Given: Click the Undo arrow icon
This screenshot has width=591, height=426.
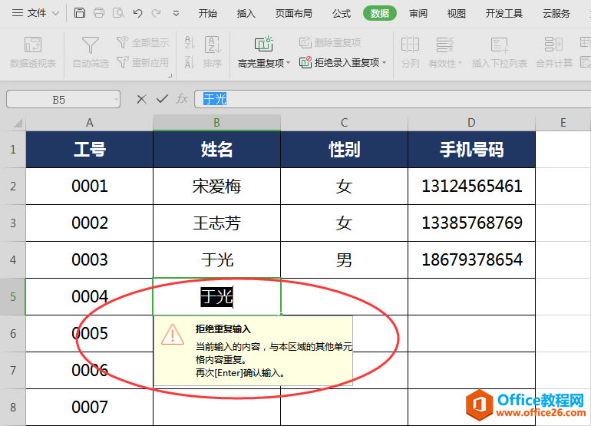Looking at the screenshot, I should tap(137, 13).
